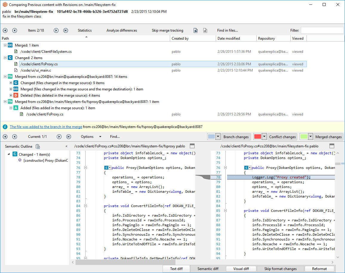The height and width of the screenshot is (273, 345).
Task: Sort by Date modified column header
Action: (236, 38)
